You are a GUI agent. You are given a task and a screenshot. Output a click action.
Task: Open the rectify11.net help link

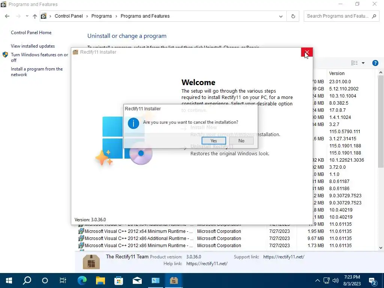pyautogui.click(x=207, y=264)
